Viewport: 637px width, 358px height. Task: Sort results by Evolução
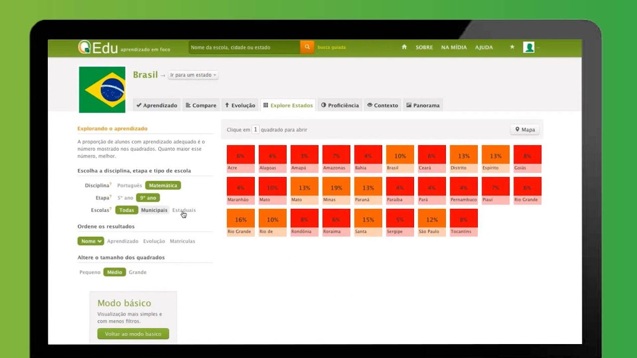(x=154, y=241)
